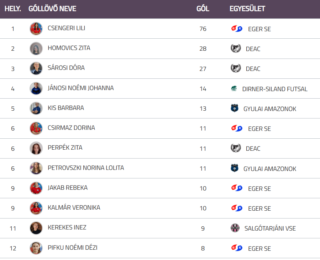Click the GÓLLÖVŐ NEVE column header
The height and width of the screenshot is (260, 320).
52,9
